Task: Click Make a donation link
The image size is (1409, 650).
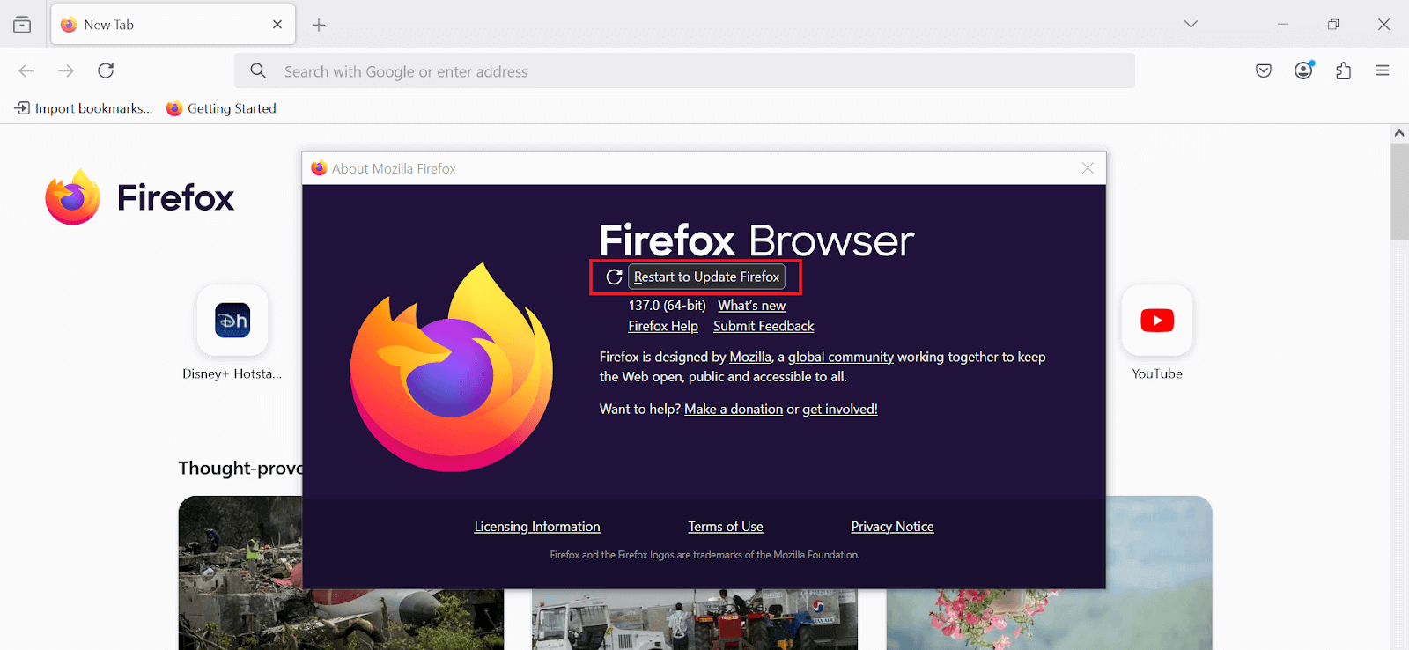Action: (734, 409)
